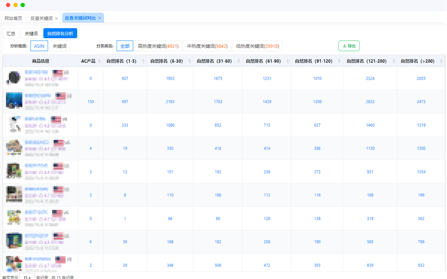Sort by 自然排名 (31-60) column arrows
This screenshot has height=279, width=447.
pyautogui.click(x=238, y=61)
